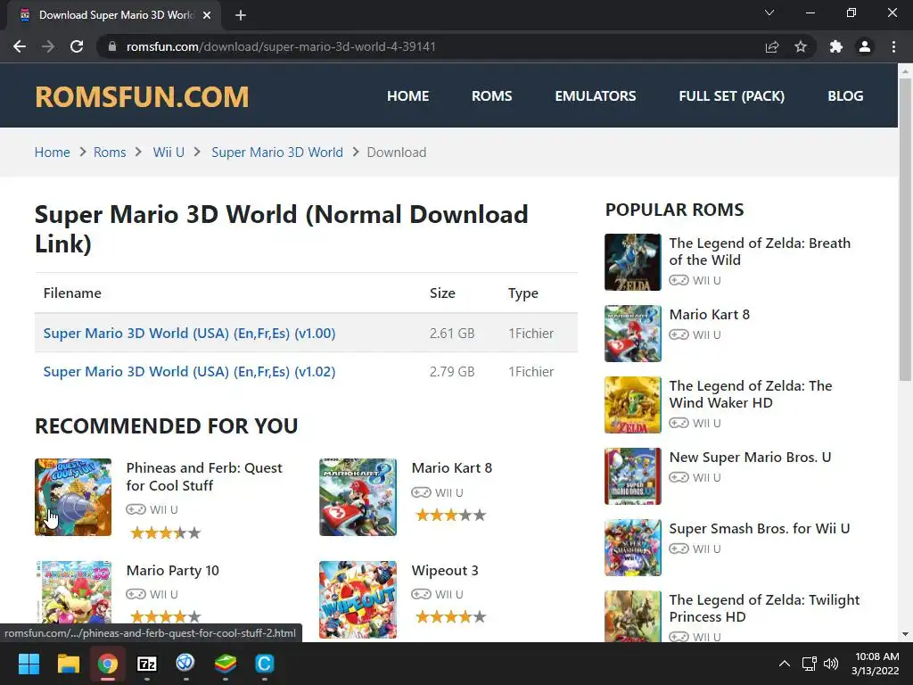The height and width of the screenshot is (685, 913).
Task: Click the scrollbar down arrow
Action: pos(905,634)
